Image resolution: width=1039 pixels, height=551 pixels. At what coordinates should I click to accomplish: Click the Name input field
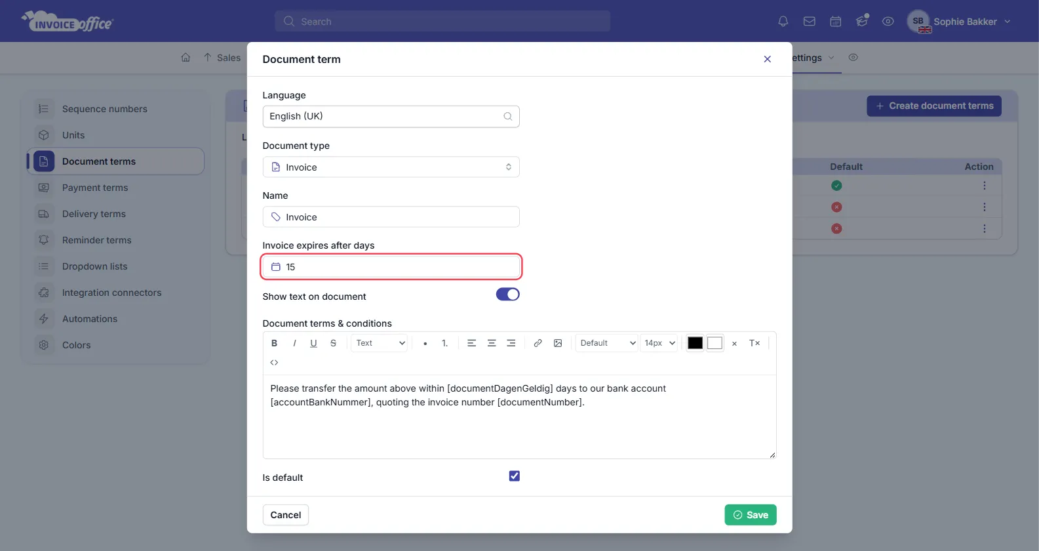click(x=391, y=217)
